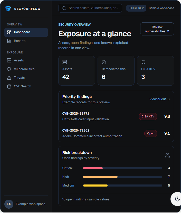Click Adobe Commerce incorrect authorization text
Image resolution: width=181 pixels, height=213 pixels.
[x=92, y=136]
